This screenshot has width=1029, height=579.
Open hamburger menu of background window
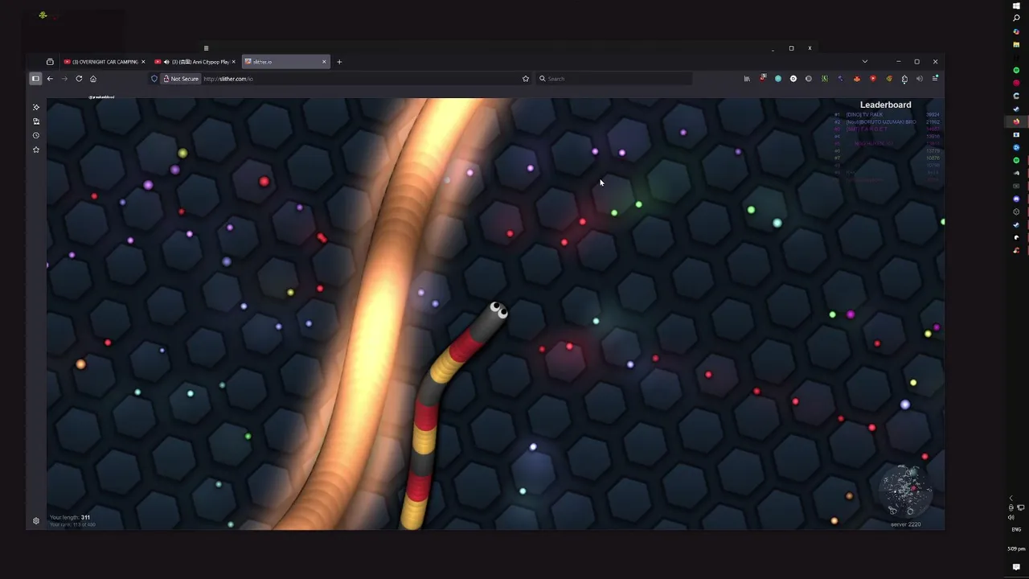206,48
